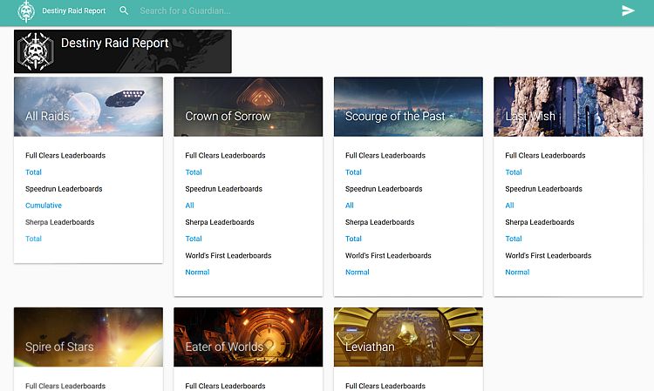Open Crown of Sorrow Sherpa Total link
Viewport: 654px width, 391px height.
[194, 239]
